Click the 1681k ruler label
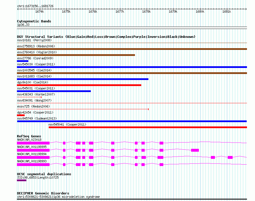This screenshot has height=201, width=255. coord(227,11)
